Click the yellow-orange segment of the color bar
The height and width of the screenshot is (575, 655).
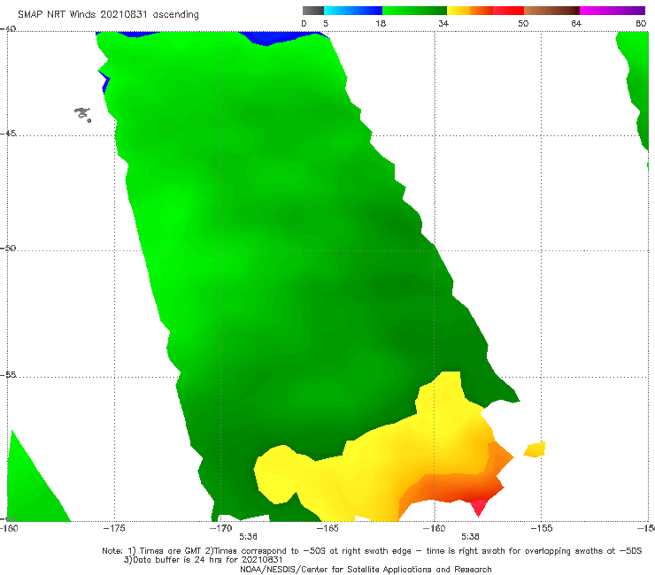pos(469,11)
